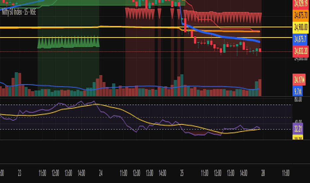Image resolution: width=310 pixels, height=183 pixels.
Task: Click the latest red candle at current price
Action: (260, 50)
